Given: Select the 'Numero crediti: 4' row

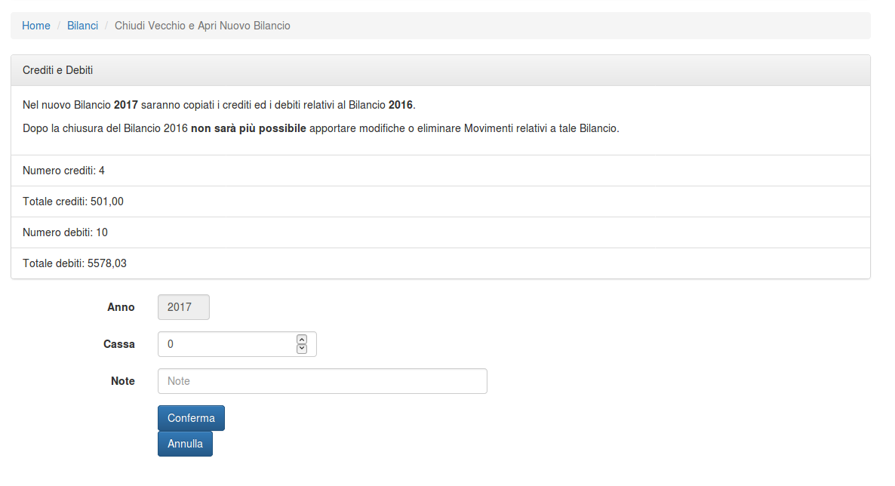Looking at the screenshot, I should [x=64, y=171].
